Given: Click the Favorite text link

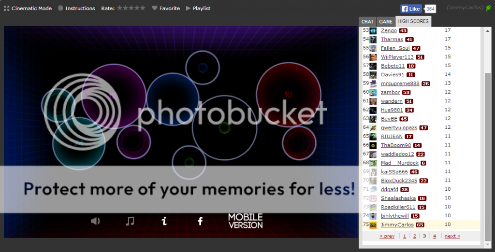Looking at the screenshot, I should 170,9.
